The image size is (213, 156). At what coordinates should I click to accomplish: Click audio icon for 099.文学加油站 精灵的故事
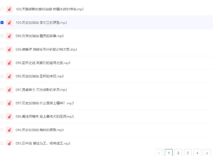pos(9,36)
